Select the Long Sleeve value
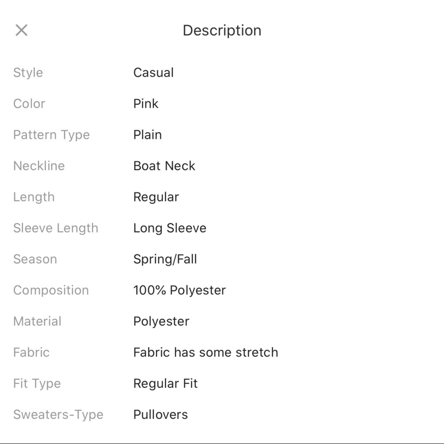 pos(170,228)
